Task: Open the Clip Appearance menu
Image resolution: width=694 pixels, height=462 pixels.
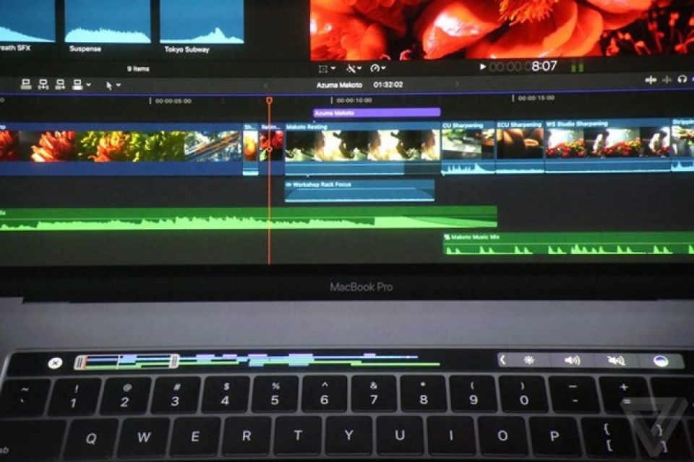Action: pos(324,69)
